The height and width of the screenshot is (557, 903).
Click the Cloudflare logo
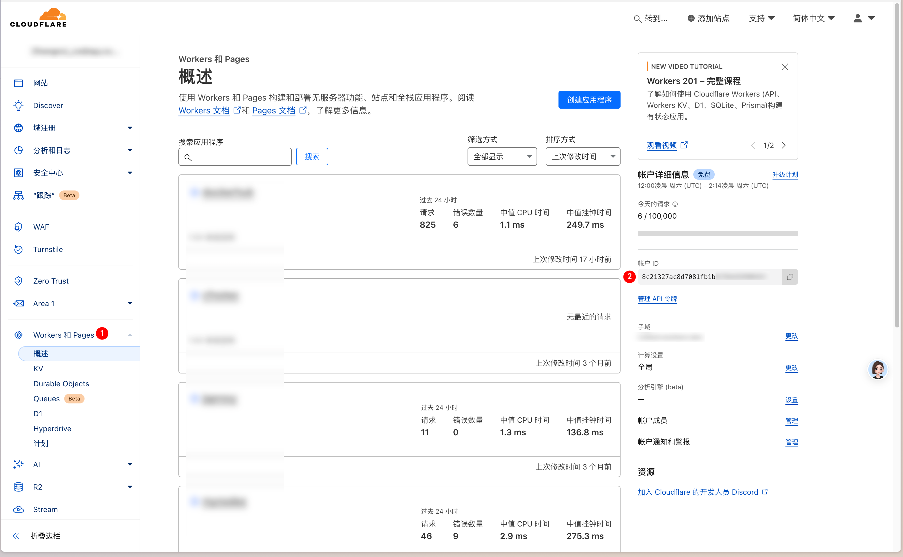[38, 18]
